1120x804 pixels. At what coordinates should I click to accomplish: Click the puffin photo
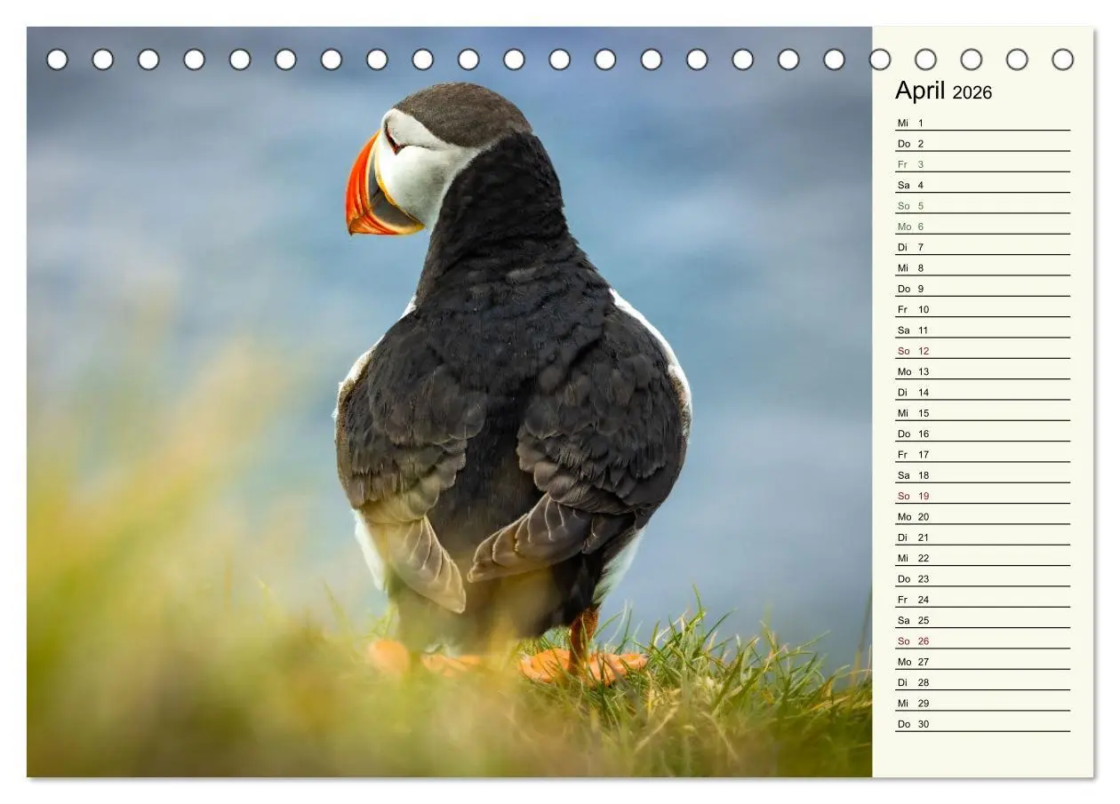click(450, 402)
